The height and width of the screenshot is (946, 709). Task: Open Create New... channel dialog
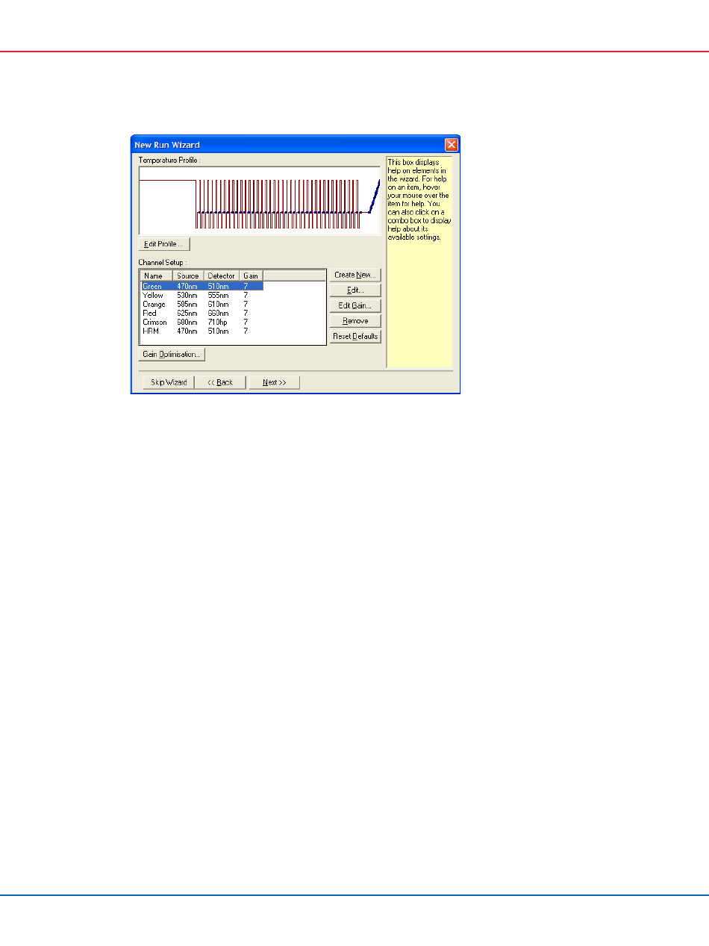(x=355, y=275)
